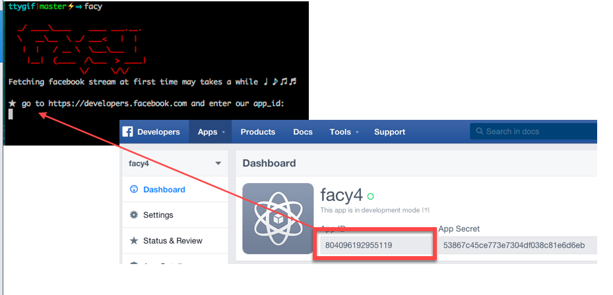The image size is (613, 295).
Task: Click the Settings gear icon
Action: [134, 215]
